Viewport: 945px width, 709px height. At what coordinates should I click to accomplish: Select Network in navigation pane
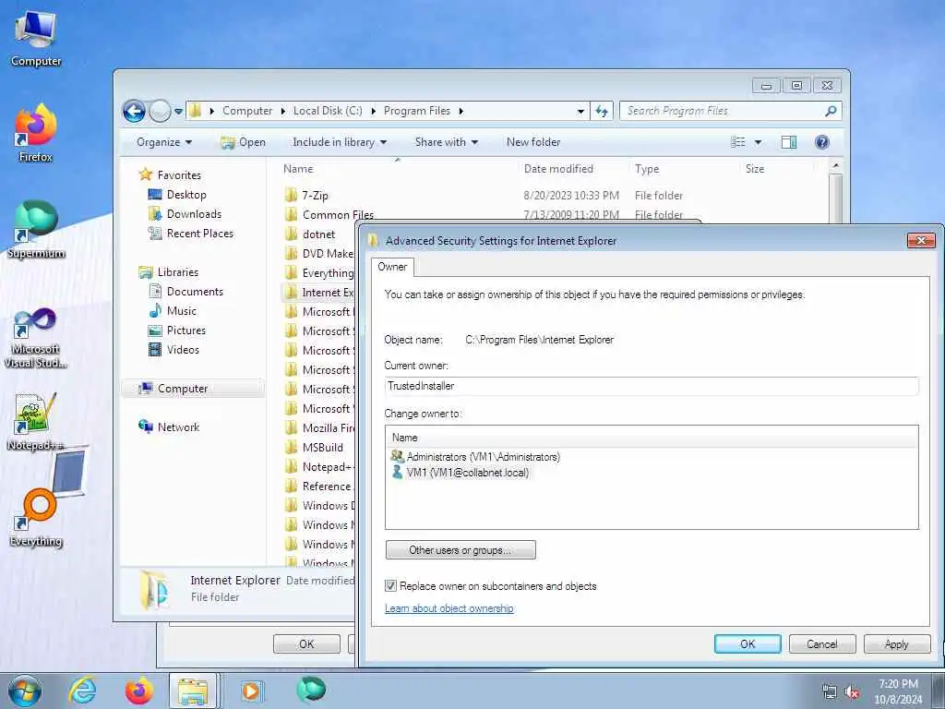point(178,427)
